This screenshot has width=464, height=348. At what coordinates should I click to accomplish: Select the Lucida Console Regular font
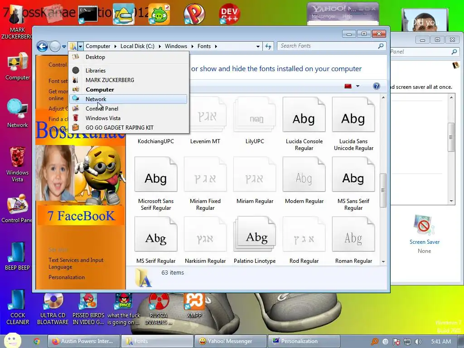coord(304,124)
